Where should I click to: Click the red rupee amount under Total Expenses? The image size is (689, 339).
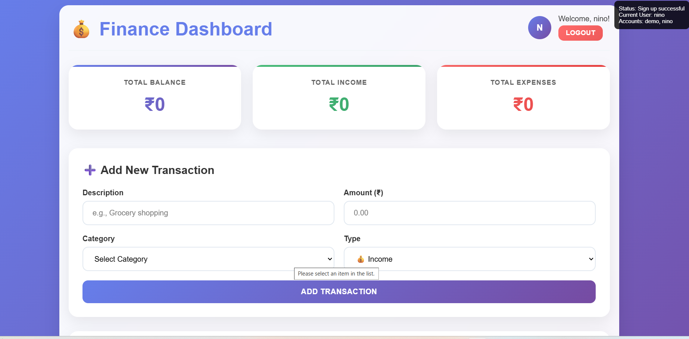coord(523,105)
